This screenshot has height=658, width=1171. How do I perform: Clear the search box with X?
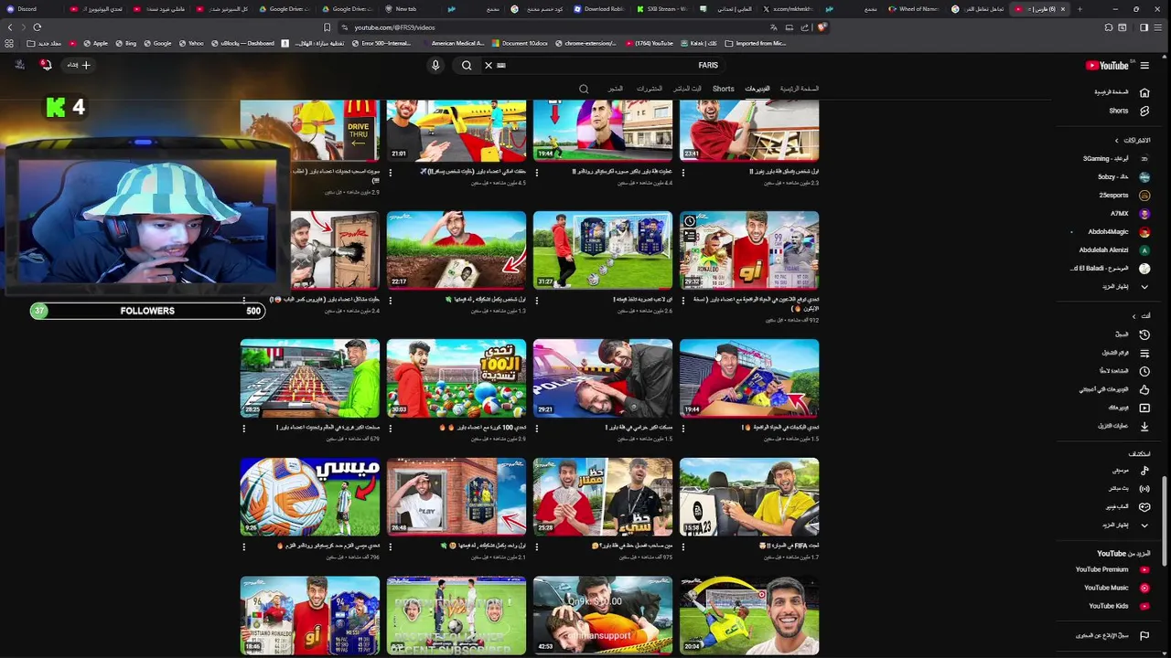click(x=489, y=65)
